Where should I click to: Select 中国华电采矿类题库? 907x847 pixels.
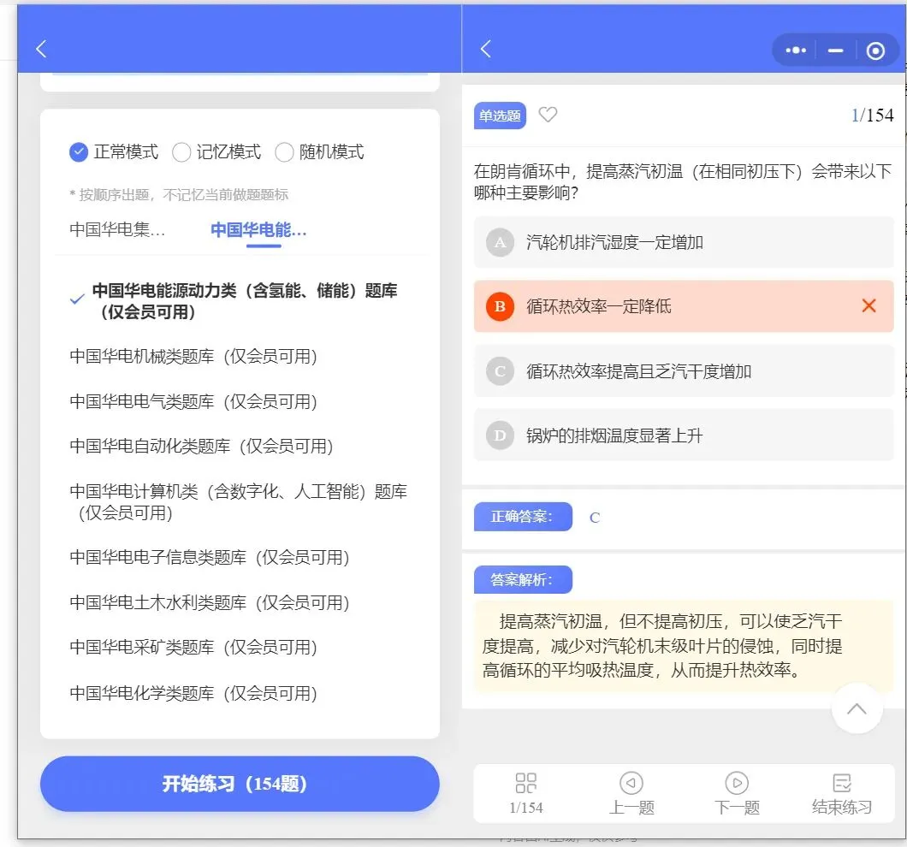193,647
